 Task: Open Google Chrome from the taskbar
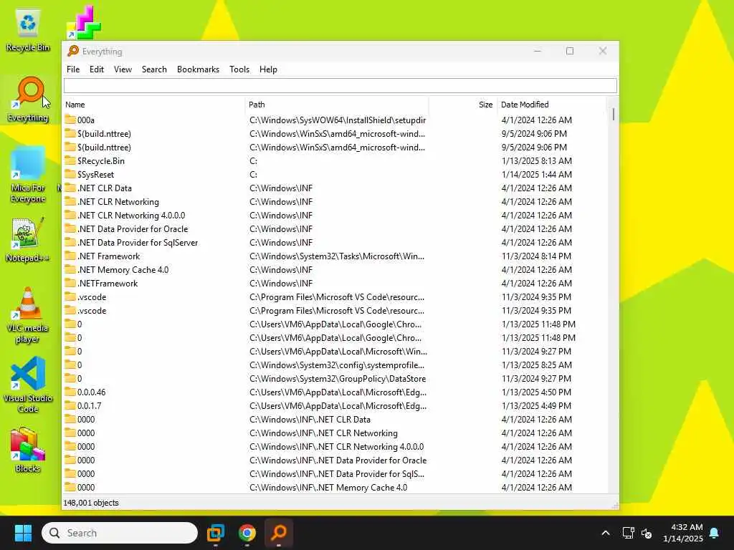[247, 533]
